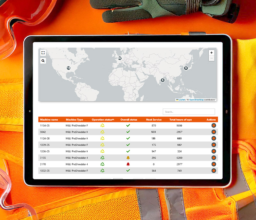
Task: Sort by the Operation status column
Action: (103, 120)
